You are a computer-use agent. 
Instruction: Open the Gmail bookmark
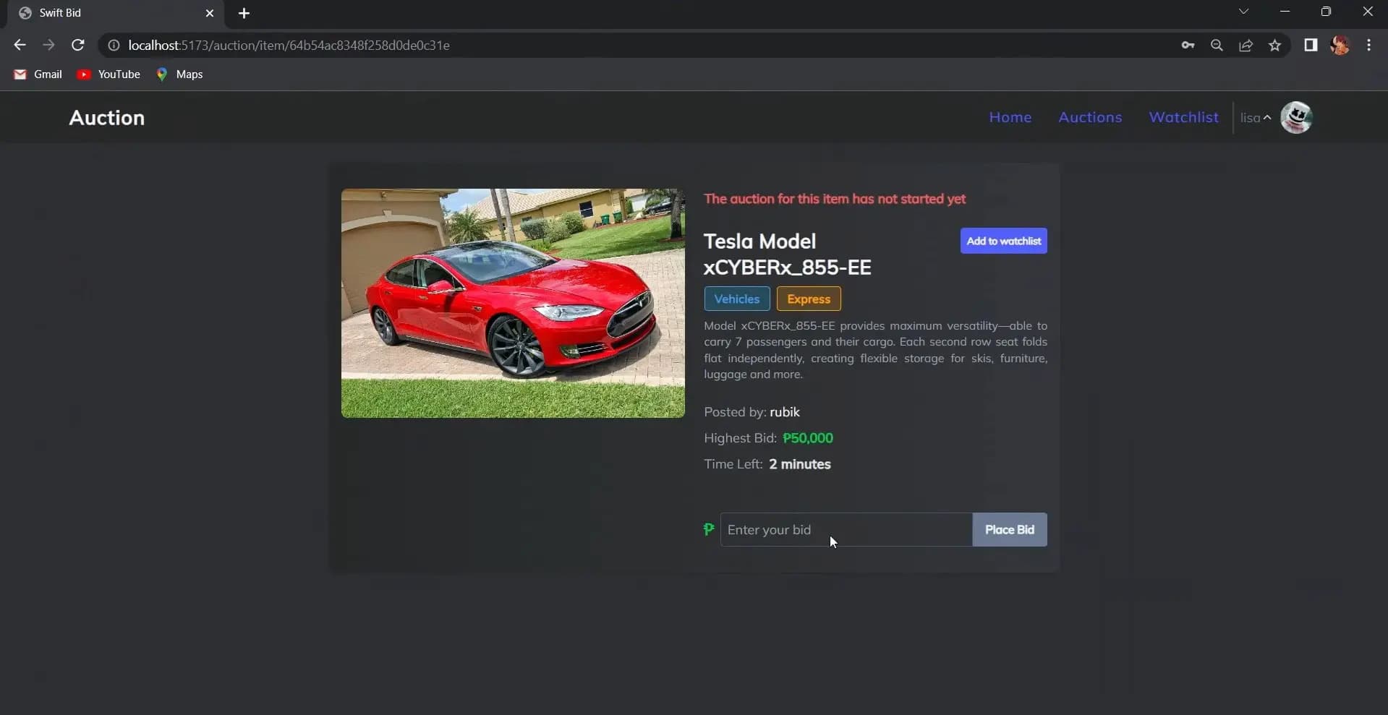tap(38, 74)
